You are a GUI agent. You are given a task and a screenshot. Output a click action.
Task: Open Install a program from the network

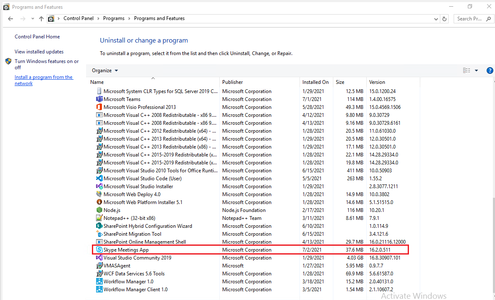[44, 80]
